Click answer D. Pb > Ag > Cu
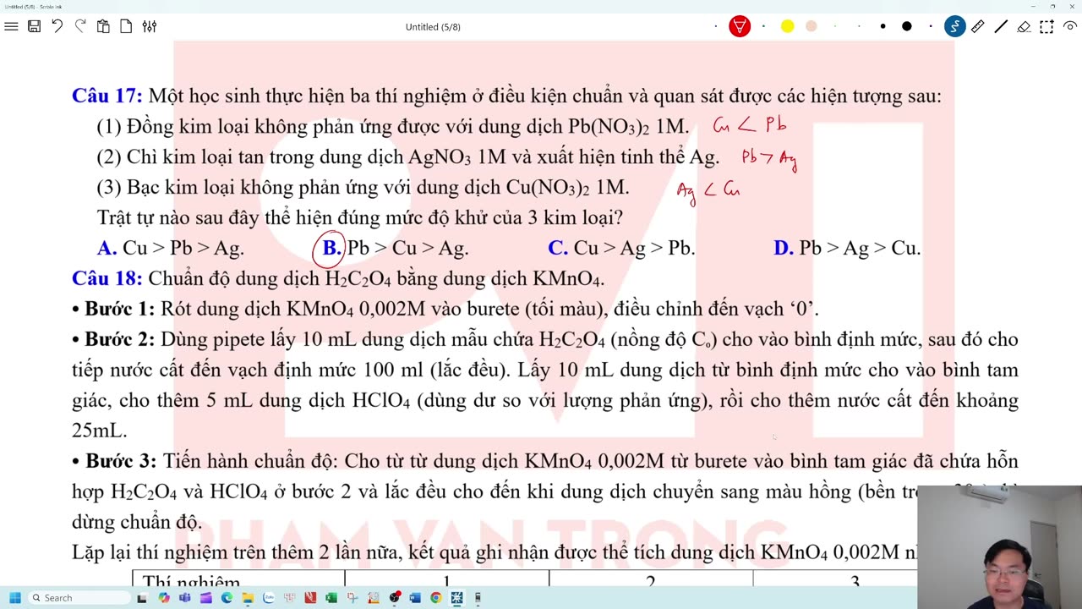Screen dimensions: 1082x609 point(847,248)
